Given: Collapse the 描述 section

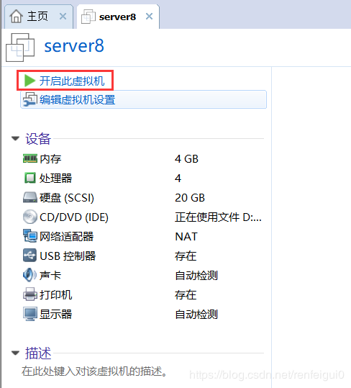Looking at the screenshot, I should point(15,353).
